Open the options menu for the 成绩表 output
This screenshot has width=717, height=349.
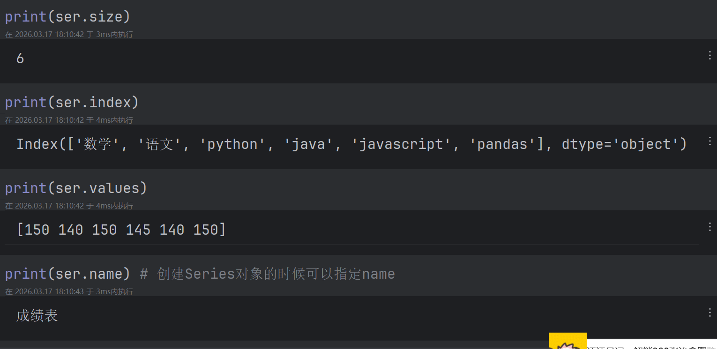click(x=710, y=313)
